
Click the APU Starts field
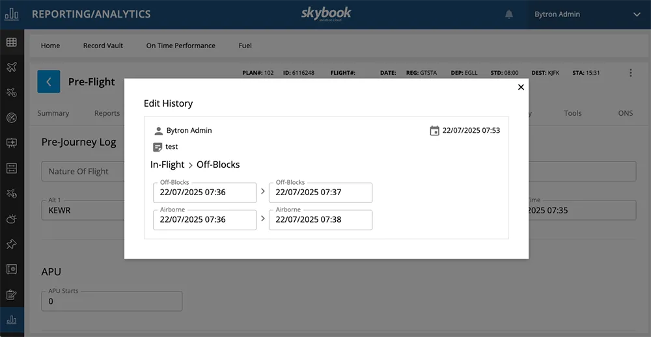pyautogui.click(x=112, y=301)
